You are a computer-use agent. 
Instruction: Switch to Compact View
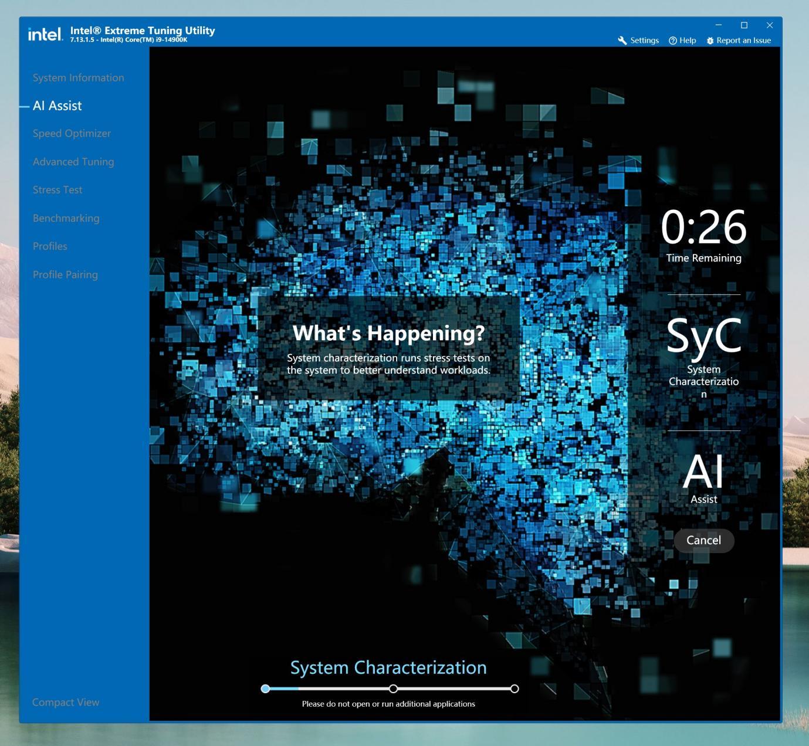click(66, 702)
